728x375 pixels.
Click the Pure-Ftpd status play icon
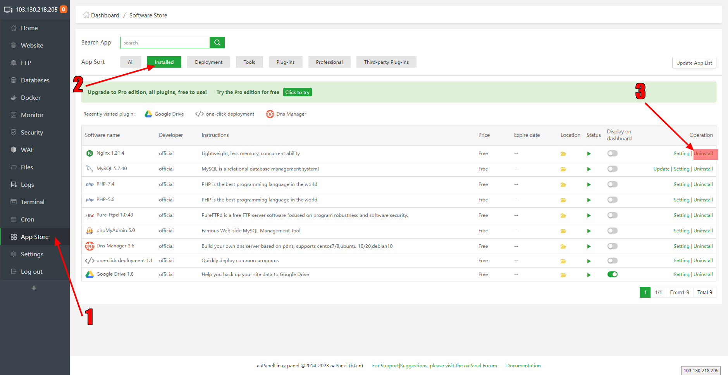click(x=589, y=215)
